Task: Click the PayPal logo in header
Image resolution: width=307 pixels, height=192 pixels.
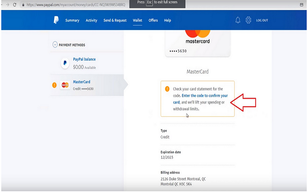Action: pyautogui.click(x=56, y=20)
